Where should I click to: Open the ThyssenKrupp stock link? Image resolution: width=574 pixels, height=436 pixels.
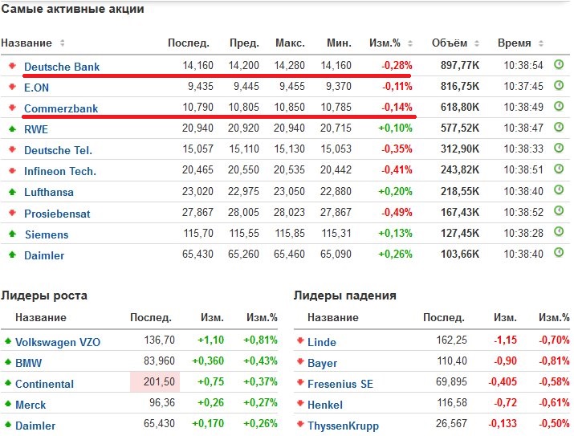pos(343,426)
